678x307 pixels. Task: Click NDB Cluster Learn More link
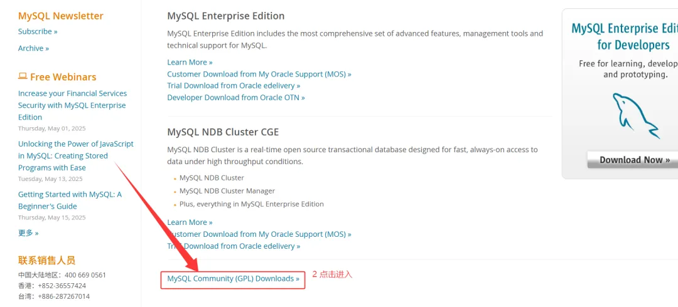[x=190, y=222]
